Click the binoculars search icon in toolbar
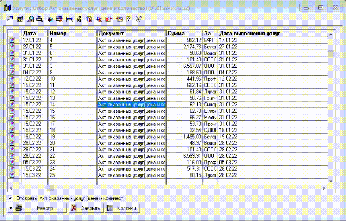Viewport: 346px width, 221px height. click(79, 19)
